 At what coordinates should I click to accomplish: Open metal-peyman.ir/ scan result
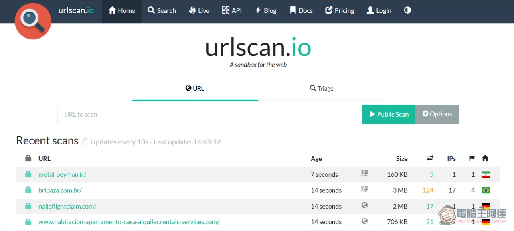click(62, 174)
